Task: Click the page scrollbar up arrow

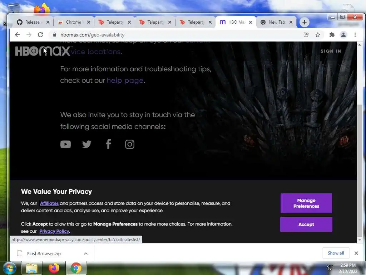Action: [x=360, y=44]
